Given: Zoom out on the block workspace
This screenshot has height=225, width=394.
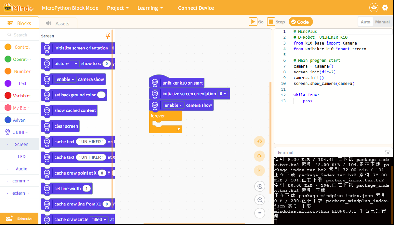Looking at the screenshot, I should 259,200.
